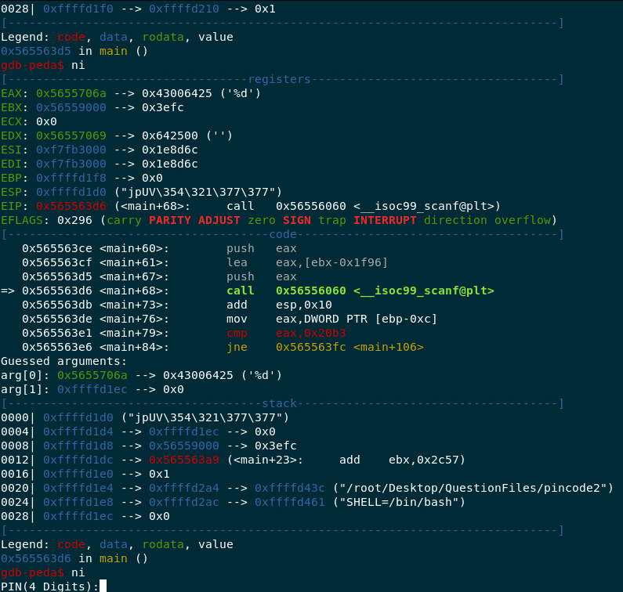Image resolution: width=623 pixels, height=592 pixels.
Task: Click the SHELL=/bin/bash stack string
Action: (399, 502)
